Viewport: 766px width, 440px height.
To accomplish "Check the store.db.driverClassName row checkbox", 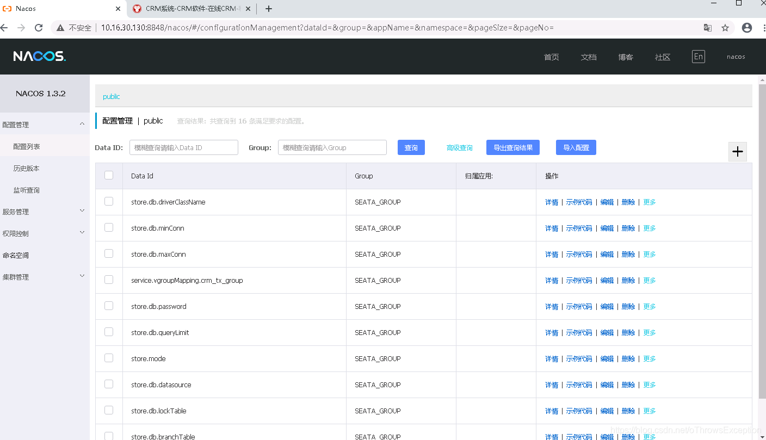I will [109, 201].
